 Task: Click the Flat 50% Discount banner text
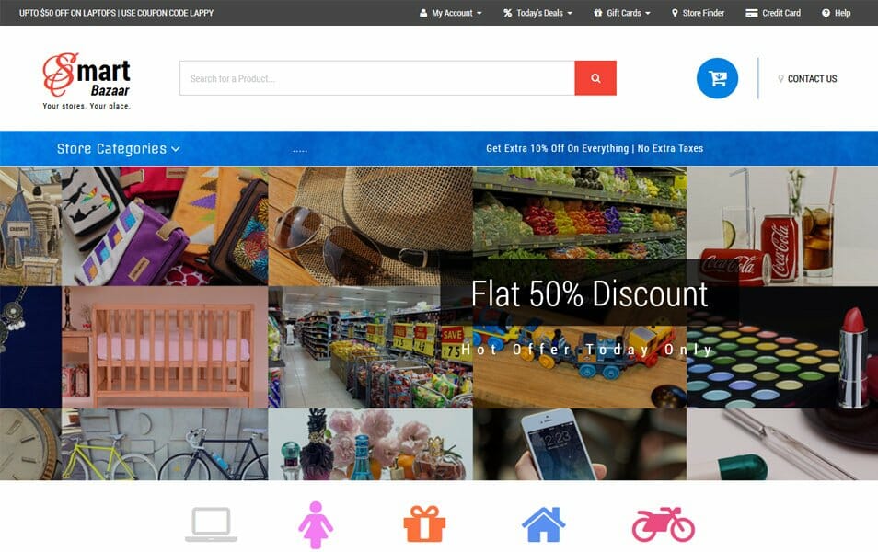589,293
